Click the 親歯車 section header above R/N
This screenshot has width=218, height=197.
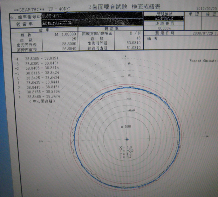[x=111, y=29]
